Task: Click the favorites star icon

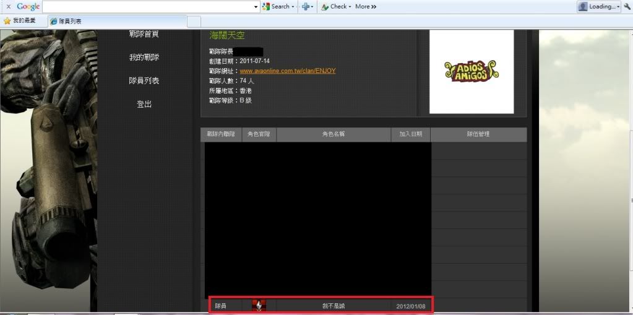Action: click(x=7, y=20)
